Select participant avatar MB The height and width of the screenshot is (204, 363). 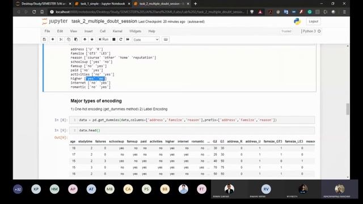(x=109, y=189)
